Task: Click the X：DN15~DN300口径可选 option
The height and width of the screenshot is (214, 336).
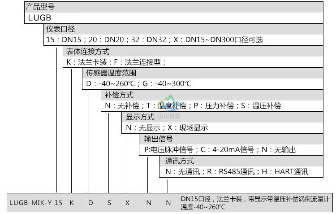Action: pos(218,39)
